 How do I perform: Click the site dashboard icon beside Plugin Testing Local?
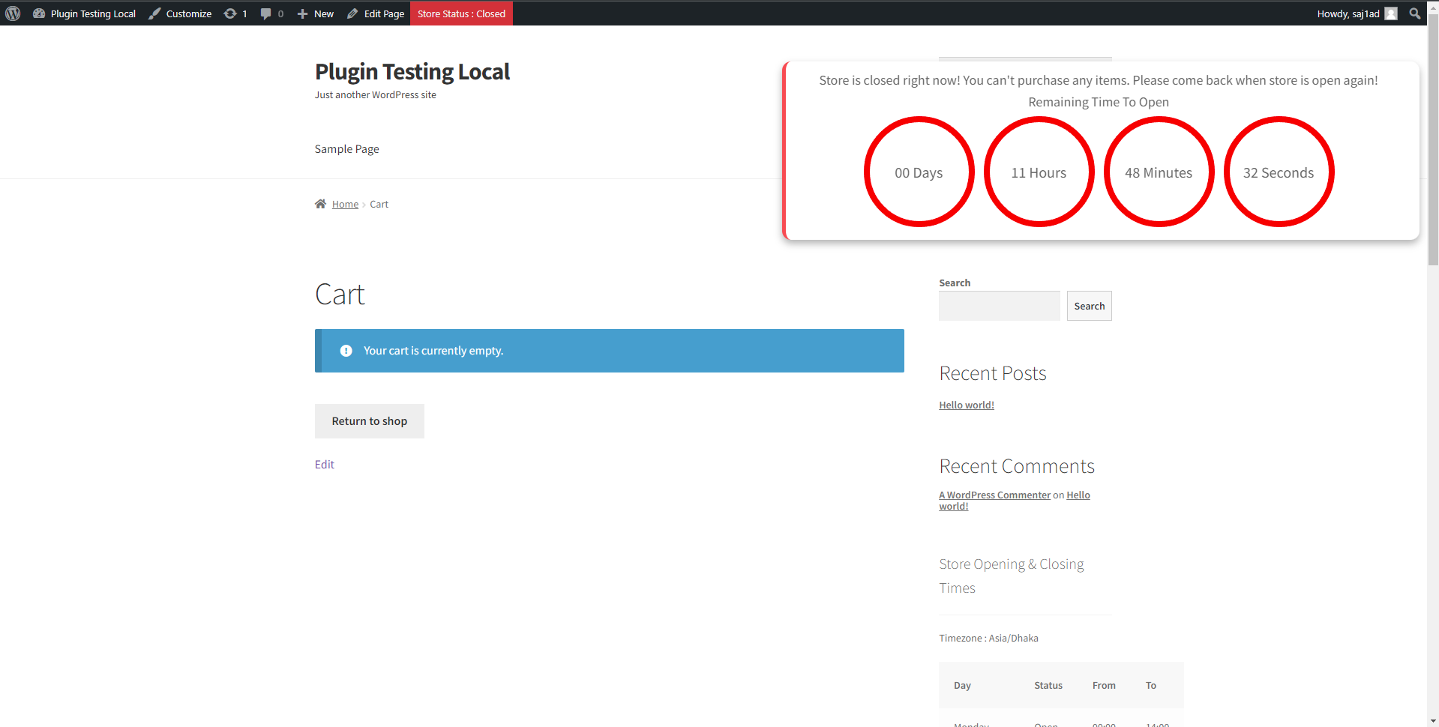39,13
